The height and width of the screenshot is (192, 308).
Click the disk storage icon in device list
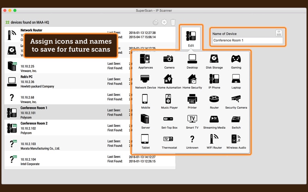point(12,50)
